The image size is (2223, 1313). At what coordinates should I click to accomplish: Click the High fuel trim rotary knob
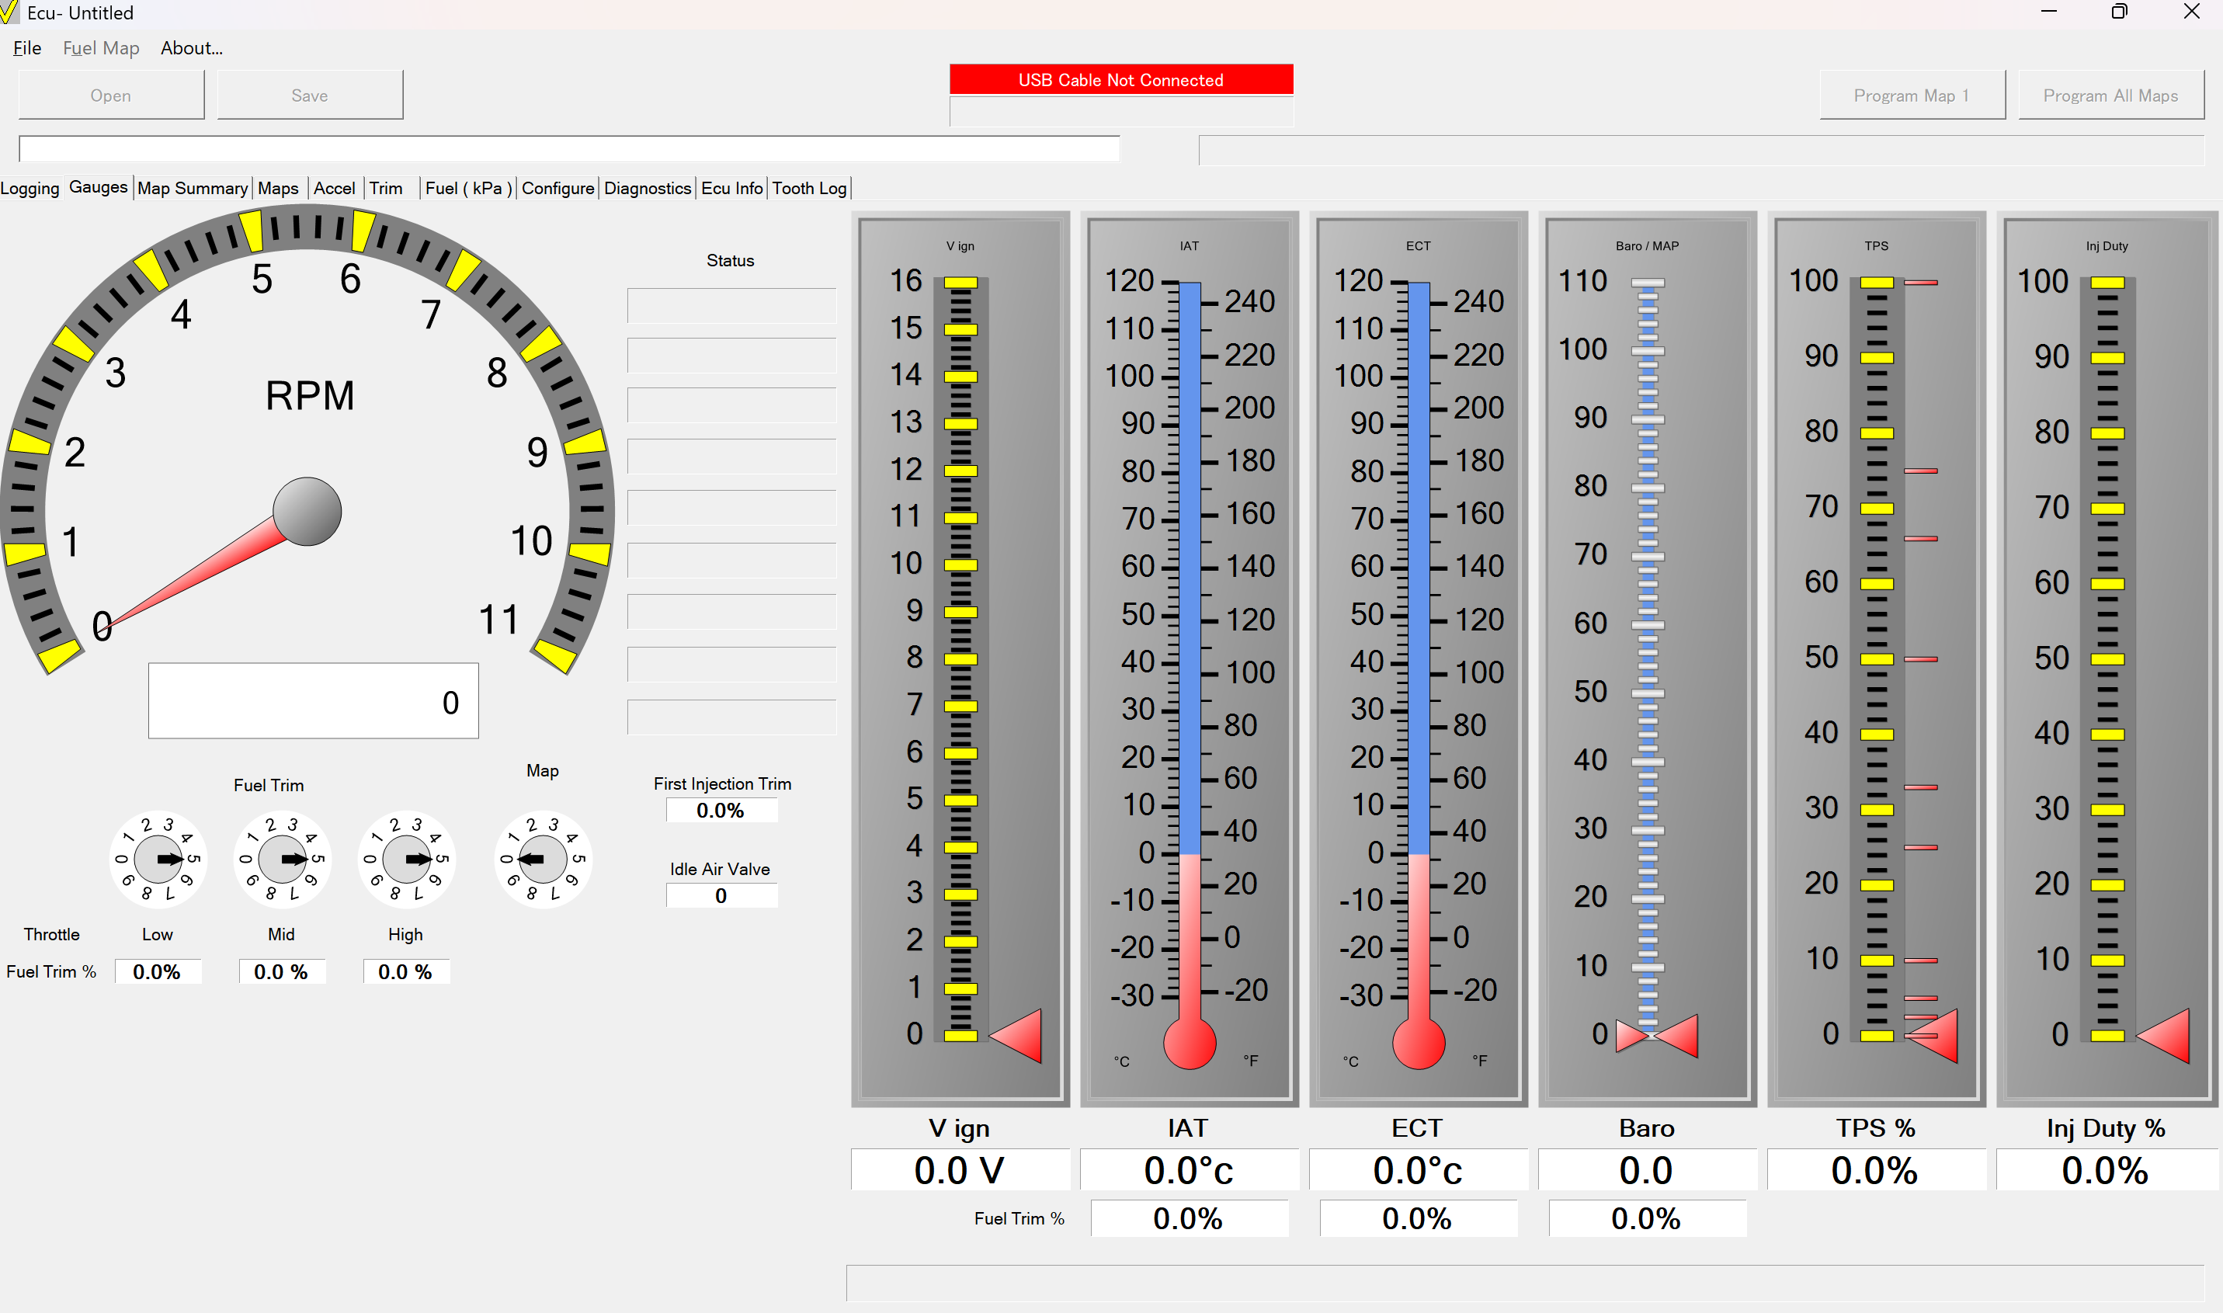(x=406, y=859)
